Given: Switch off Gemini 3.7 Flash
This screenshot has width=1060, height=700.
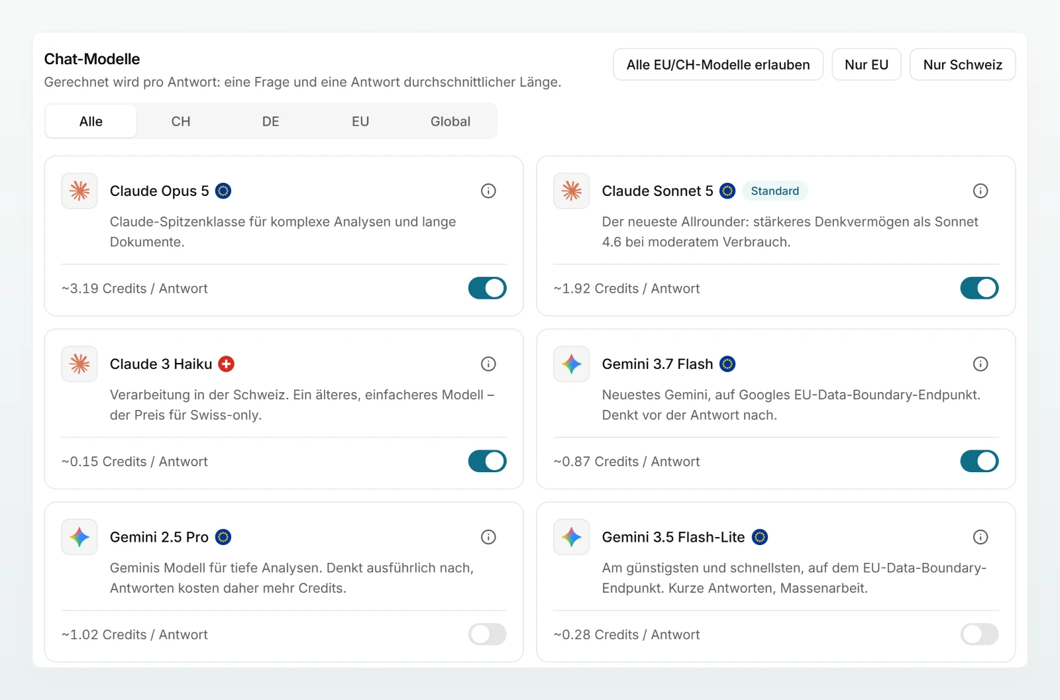Looking at the screenshot, I should [x=980, y=461].
